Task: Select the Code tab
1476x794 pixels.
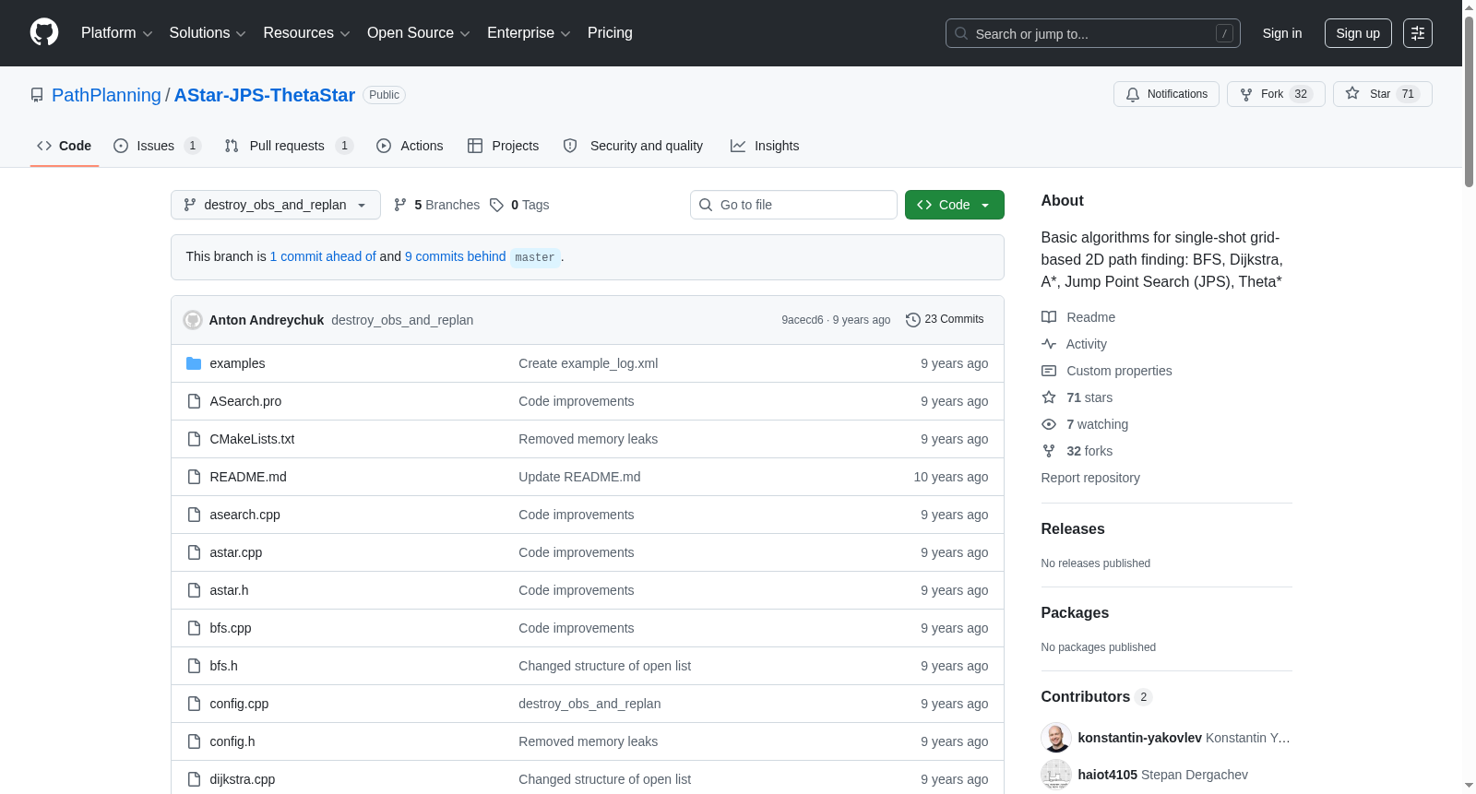Action: click(x=64, y=146)
